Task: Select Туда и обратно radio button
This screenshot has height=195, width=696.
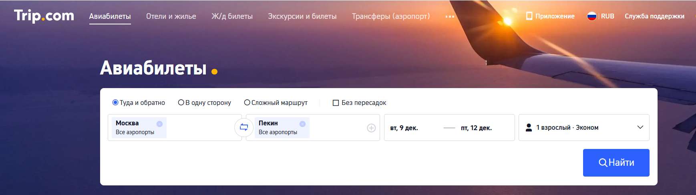Action: [x=115, y=103]
